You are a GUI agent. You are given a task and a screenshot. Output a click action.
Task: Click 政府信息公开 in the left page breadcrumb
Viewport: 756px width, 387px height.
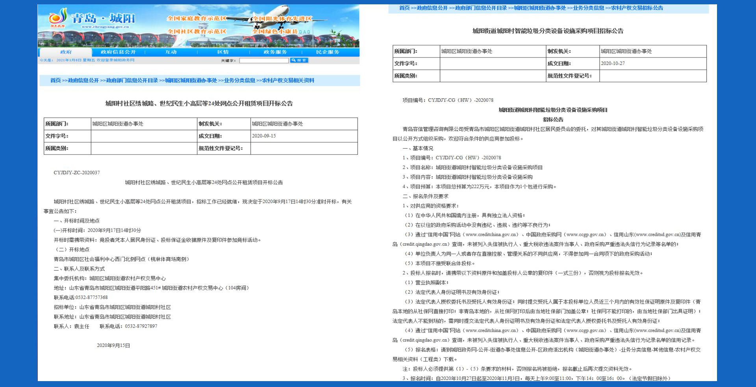[x=83, y=80]
